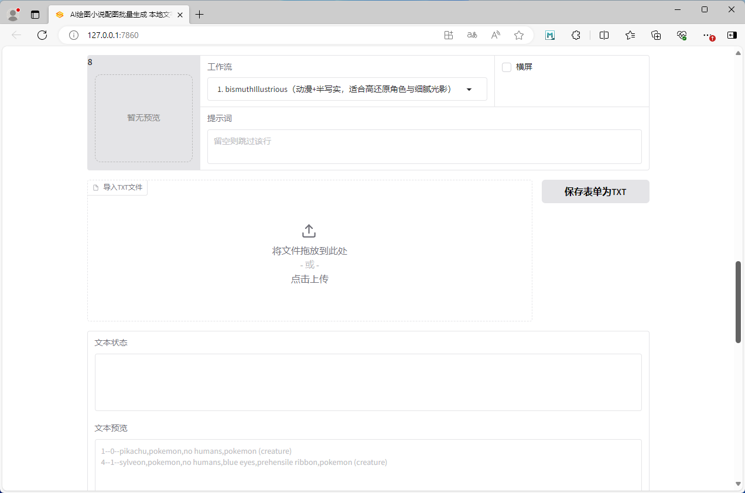
Task: Click 点击上传 to upload a file
Action: point(309,279)
